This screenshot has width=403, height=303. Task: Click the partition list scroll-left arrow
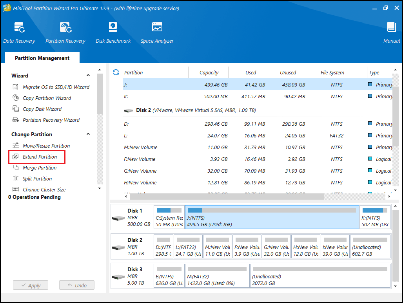126,196
